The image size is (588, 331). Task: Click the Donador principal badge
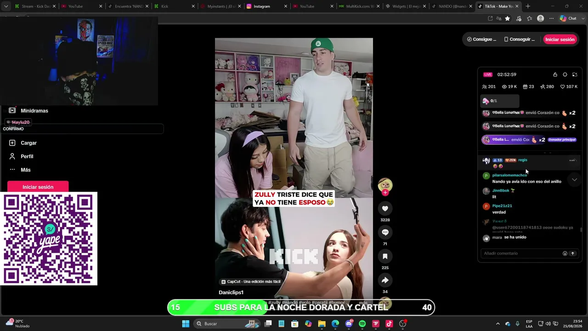point(562,140)
